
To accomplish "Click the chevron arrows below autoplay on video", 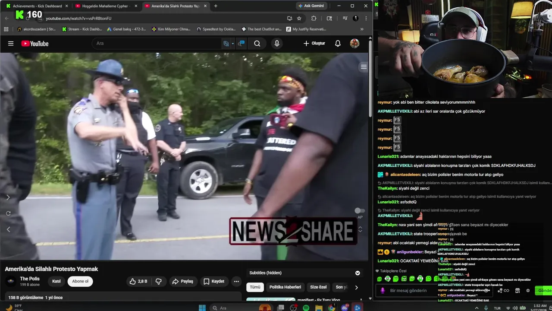I will click(360, 229).
